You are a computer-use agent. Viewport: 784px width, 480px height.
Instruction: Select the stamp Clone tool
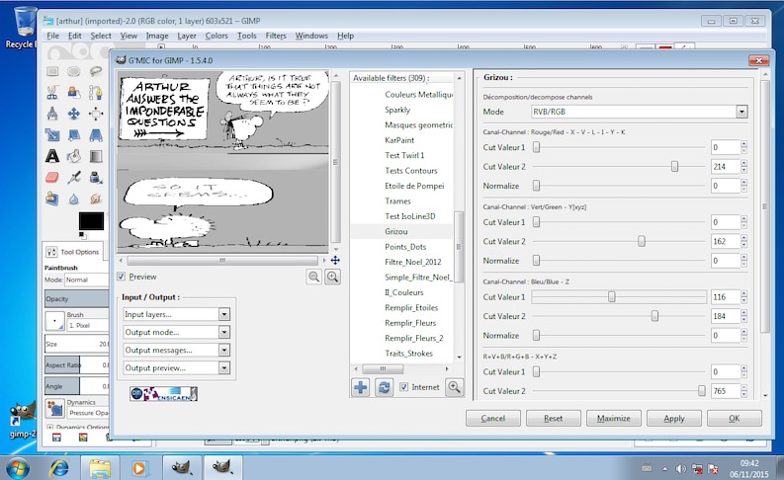52,199
